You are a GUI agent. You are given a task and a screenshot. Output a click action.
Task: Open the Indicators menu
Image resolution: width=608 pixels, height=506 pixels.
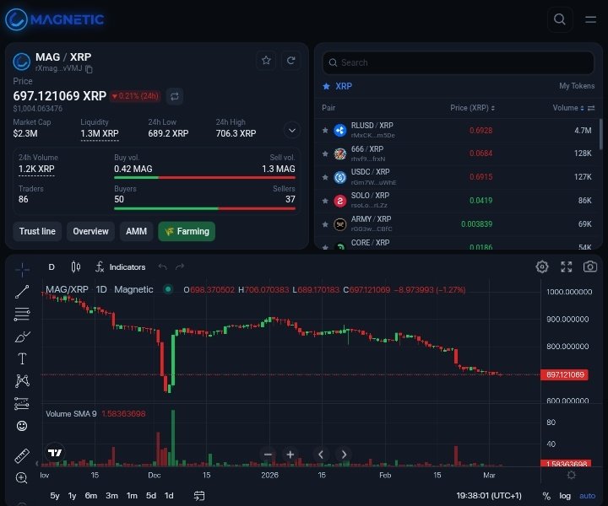click(121, 266)
